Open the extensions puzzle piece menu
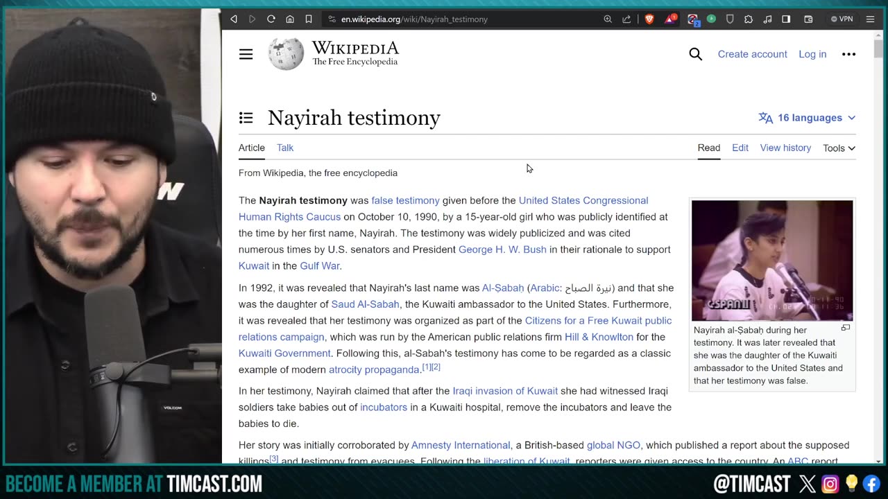888x499 pixels. [749, 19]
